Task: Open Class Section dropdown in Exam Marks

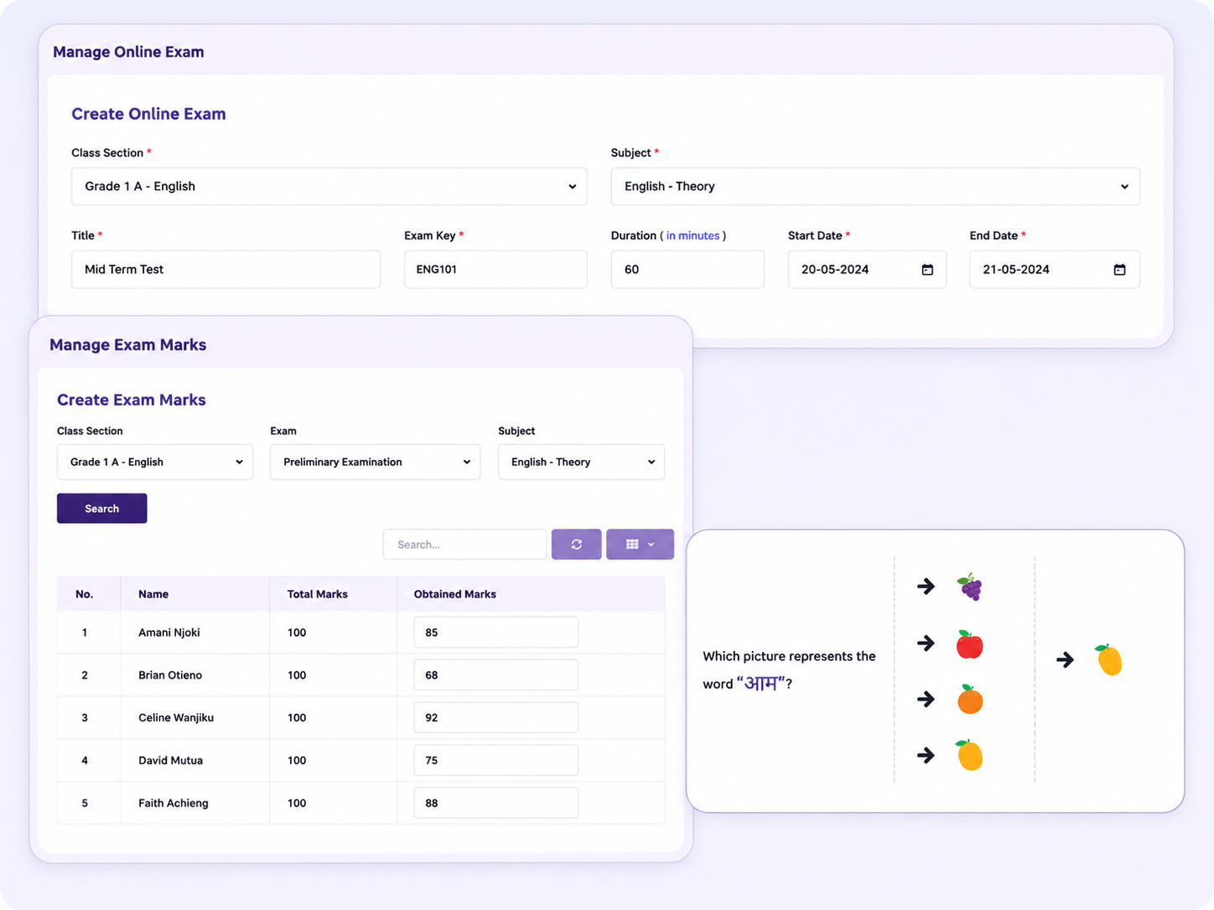Action: [x=155, y=462]
